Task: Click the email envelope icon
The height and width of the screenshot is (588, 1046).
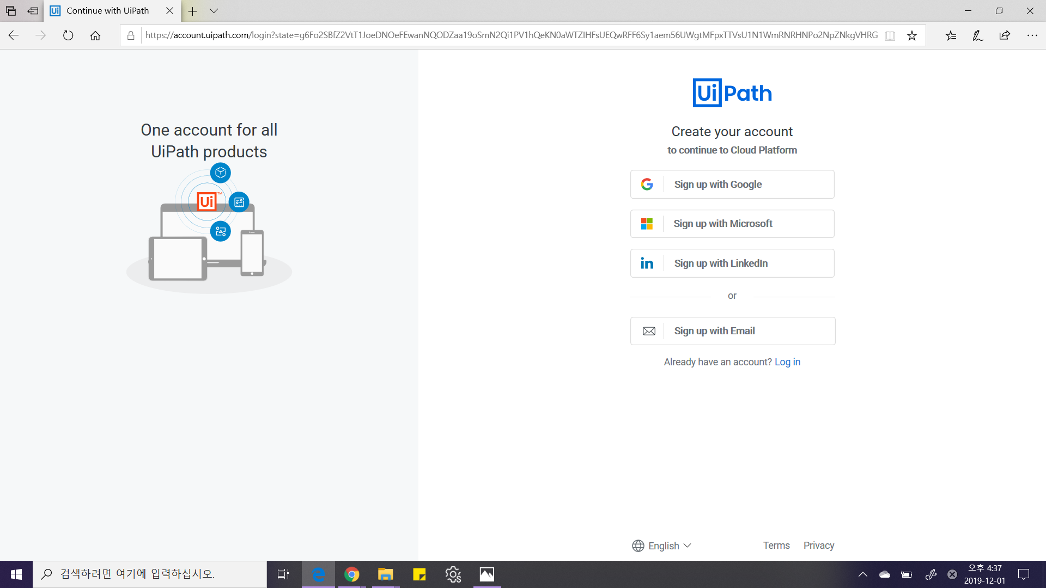Action: [x=649, y=331]
